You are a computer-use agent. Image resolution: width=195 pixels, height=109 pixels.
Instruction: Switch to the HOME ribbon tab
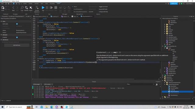[x=25, y=4]
